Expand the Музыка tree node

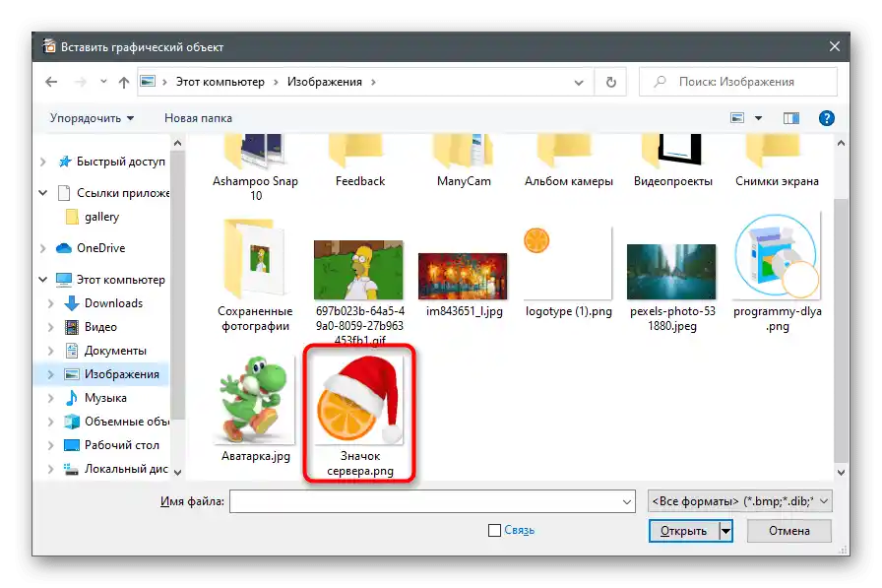point(51,398)
